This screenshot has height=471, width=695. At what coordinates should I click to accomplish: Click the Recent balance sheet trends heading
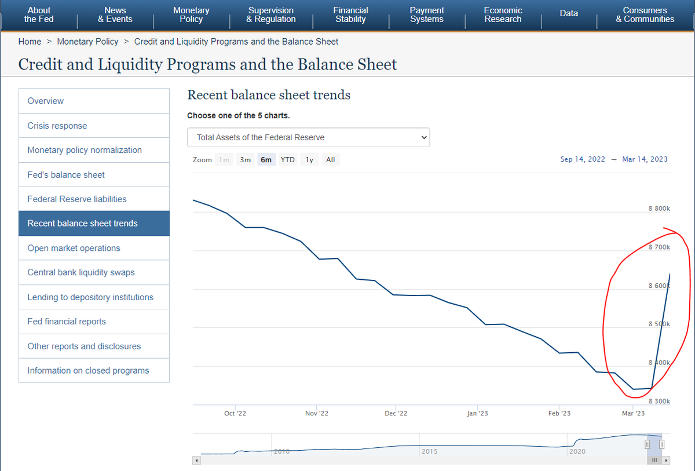pos(269,95)
